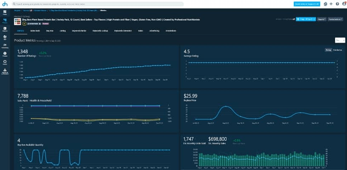This screenshot has height=170, width=347.
Task: Click the plus add icon in header
Action: (331, 4)
